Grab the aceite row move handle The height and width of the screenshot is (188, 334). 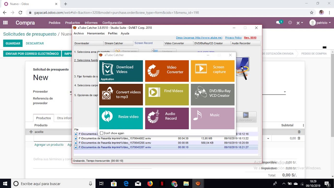pos(31,132)
